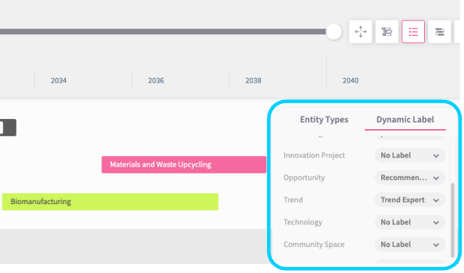Toggle the pink bullet-list legend icon

413,32
